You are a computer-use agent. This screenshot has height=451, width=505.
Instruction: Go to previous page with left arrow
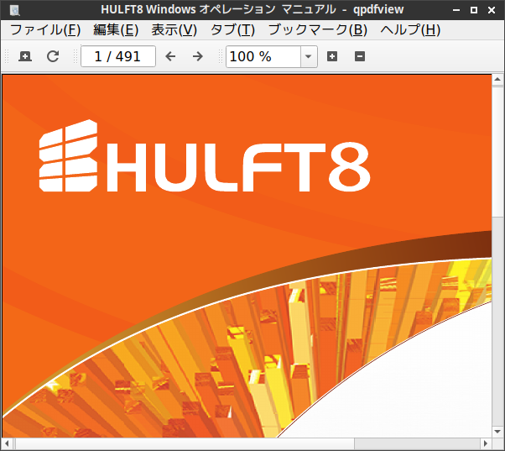[x=170, y=57]
